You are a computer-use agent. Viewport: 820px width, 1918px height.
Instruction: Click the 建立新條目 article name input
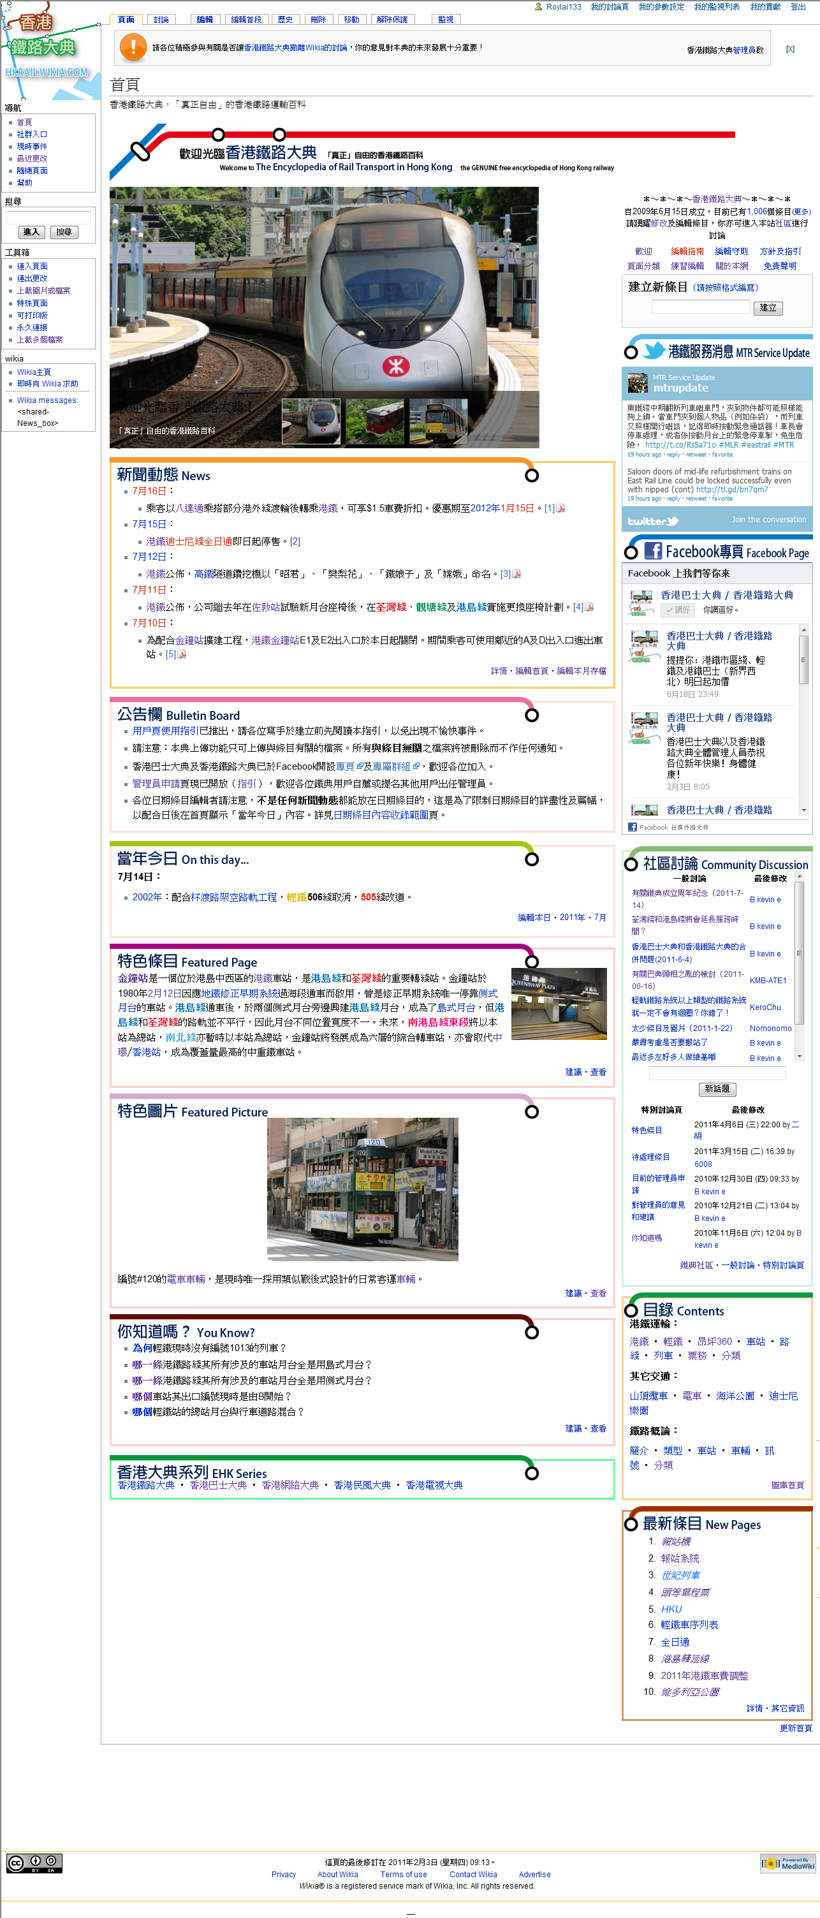click(x=701, y=307)
